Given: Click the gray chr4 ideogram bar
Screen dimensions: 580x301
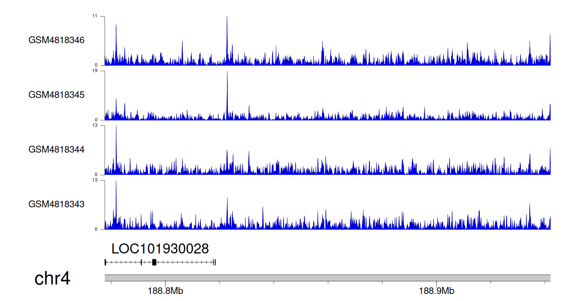Looking at the screenshot, I should [x=327, y=278].
